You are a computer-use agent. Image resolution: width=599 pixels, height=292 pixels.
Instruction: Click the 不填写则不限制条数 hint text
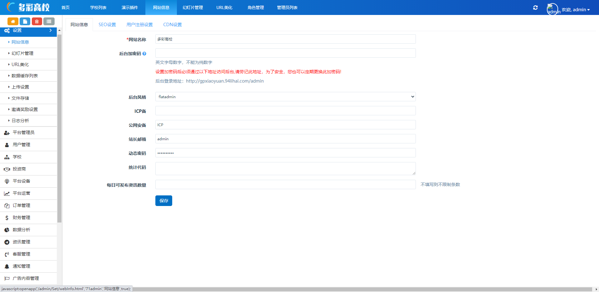pos(440,184)
